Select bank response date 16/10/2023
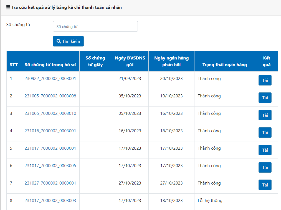This screenshot has height=210, width=281. (x=171, y=113)
